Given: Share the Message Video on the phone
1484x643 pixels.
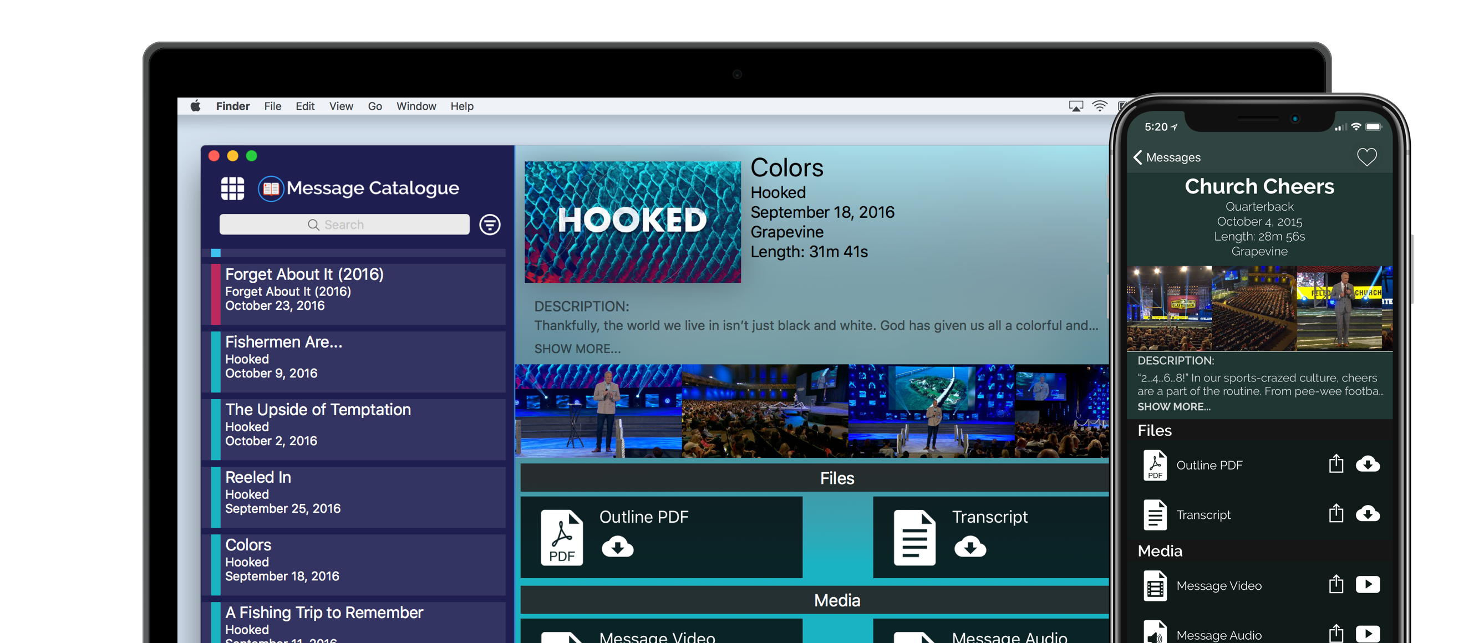Looking at the screenshot, I should 1336,584.
